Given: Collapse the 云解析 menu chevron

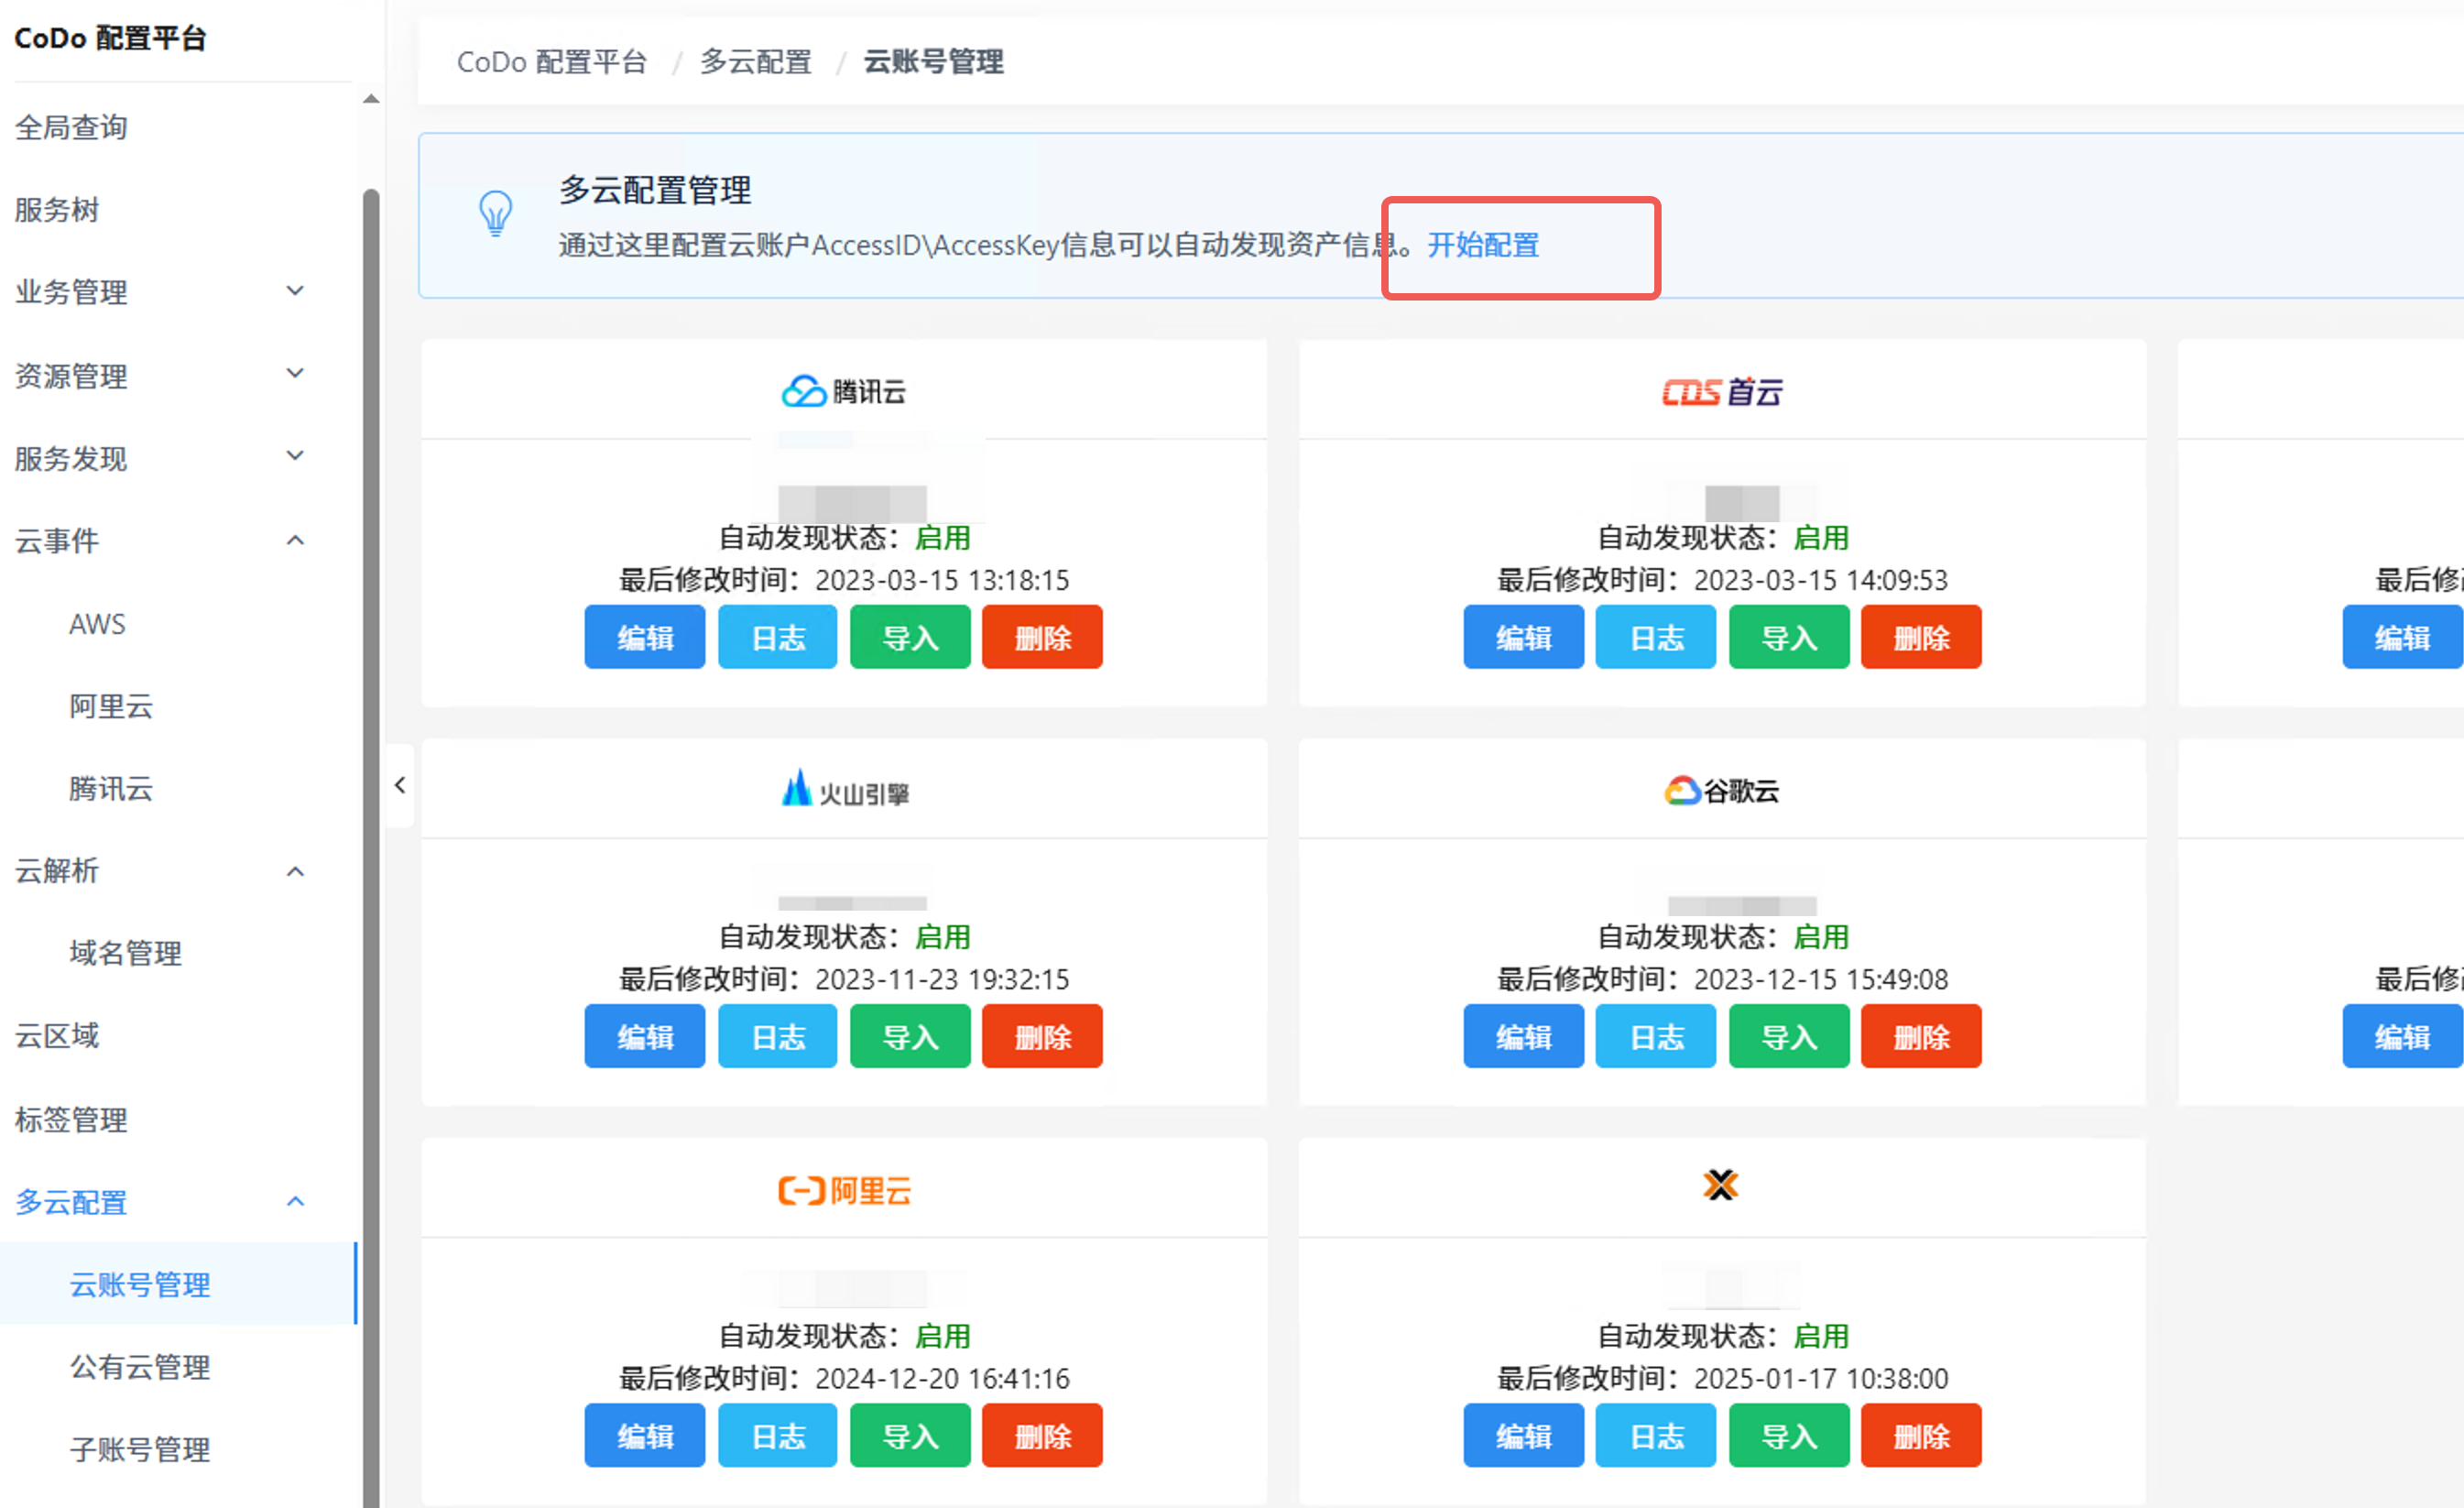Looking at the screenshot, I should click(x=295, y=871).
